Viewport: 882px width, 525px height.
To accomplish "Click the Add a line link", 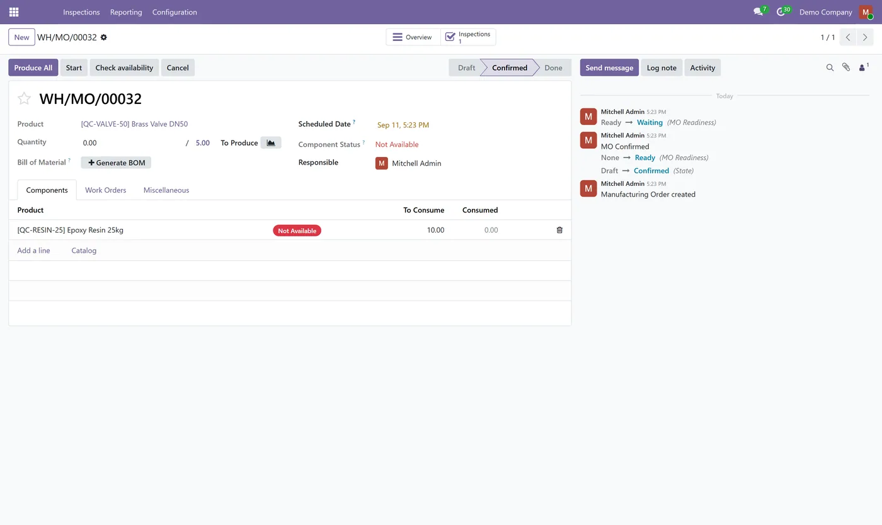I will 33,250.
